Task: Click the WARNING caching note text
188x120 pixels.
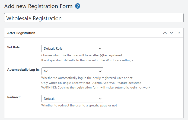Action: coord(96,87)
